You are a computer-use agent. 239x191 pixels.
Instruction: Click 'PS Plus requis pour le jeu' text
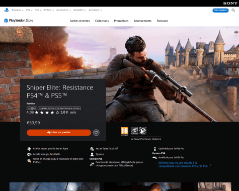50,149
